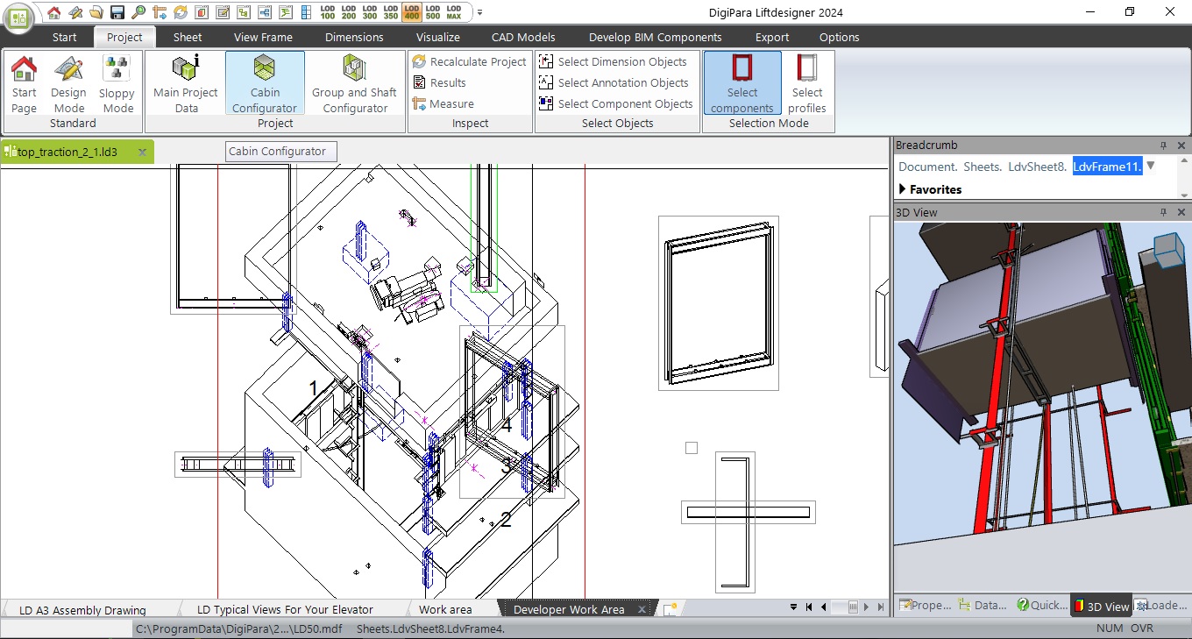Click the Group and Shaft Configurator icon
Screen dimensions: 1192x639
coord(354,83)
